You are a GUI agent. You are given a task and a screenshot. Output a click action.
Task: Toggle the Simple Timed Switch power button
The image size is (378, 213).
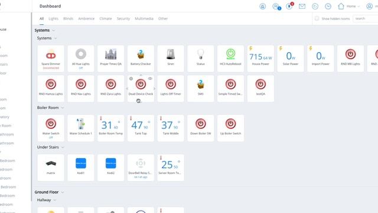pyautogui.click(x=230, y=84)
